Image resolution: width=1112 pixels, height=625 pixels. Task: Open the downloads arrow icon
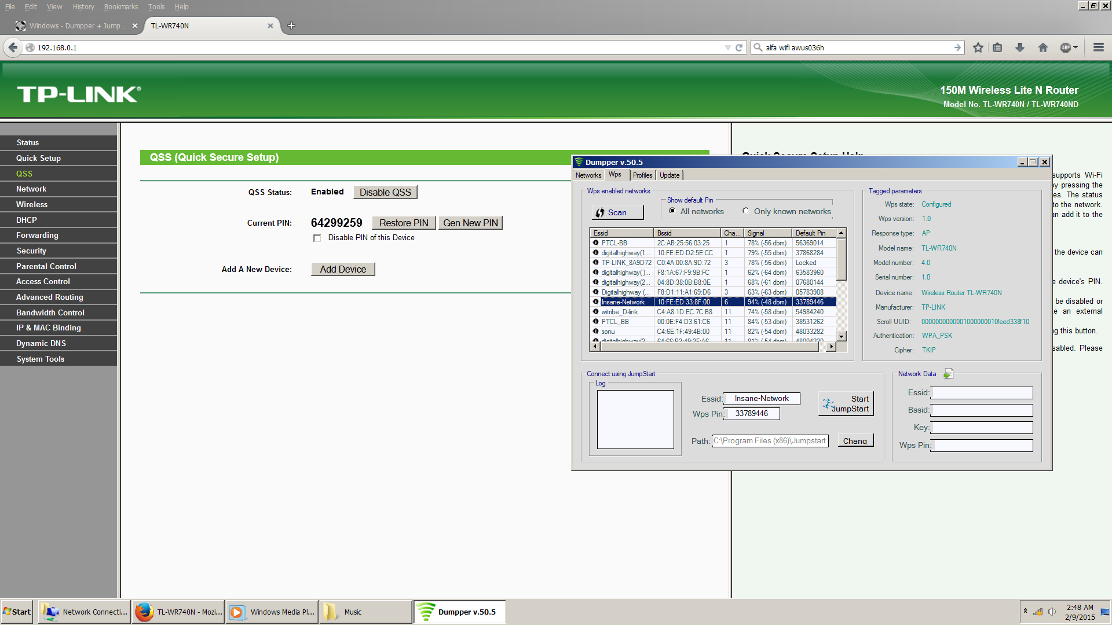pos(1020,47)
